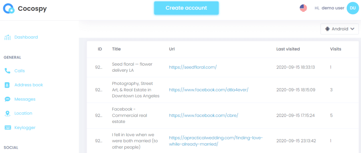Image resolution: width=361 pixels, height=153 pixels.
Task: Select the 'Facebook - Commercial real estate' title
Action: point(130,115)
